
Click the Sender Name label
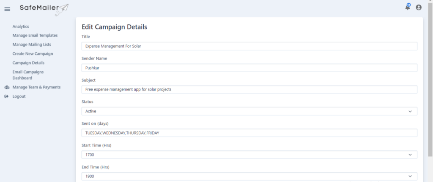pyautogui.click(x=94, y=58)
